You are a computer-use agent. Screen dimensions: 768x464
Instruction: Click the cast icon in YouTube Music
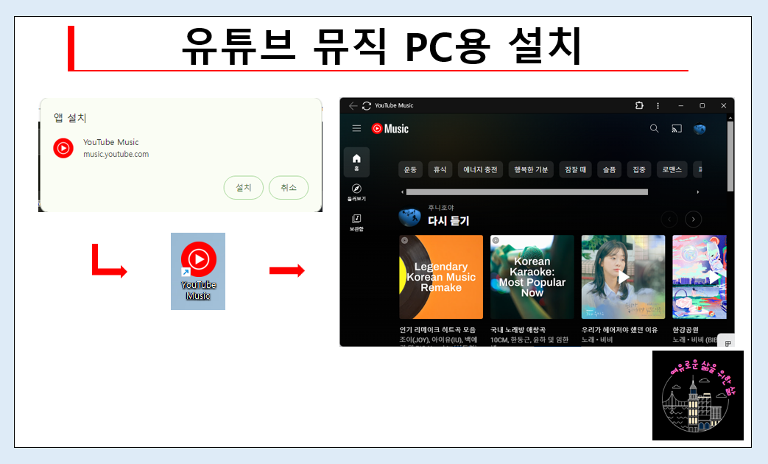tap(677, 129)
